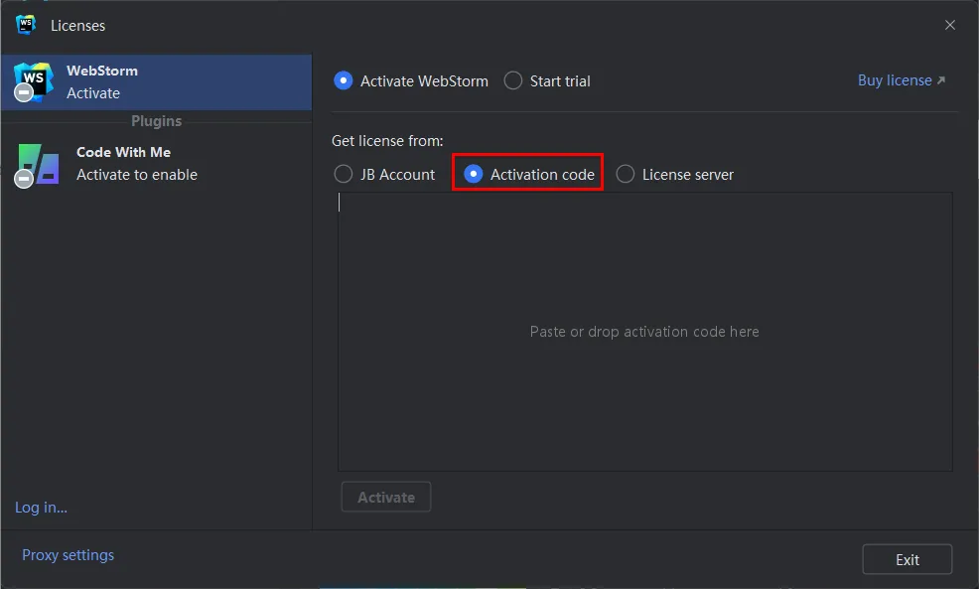Screen dimensions: 979x589
Task: Pick the Activation code radio option
Action: 474,175
